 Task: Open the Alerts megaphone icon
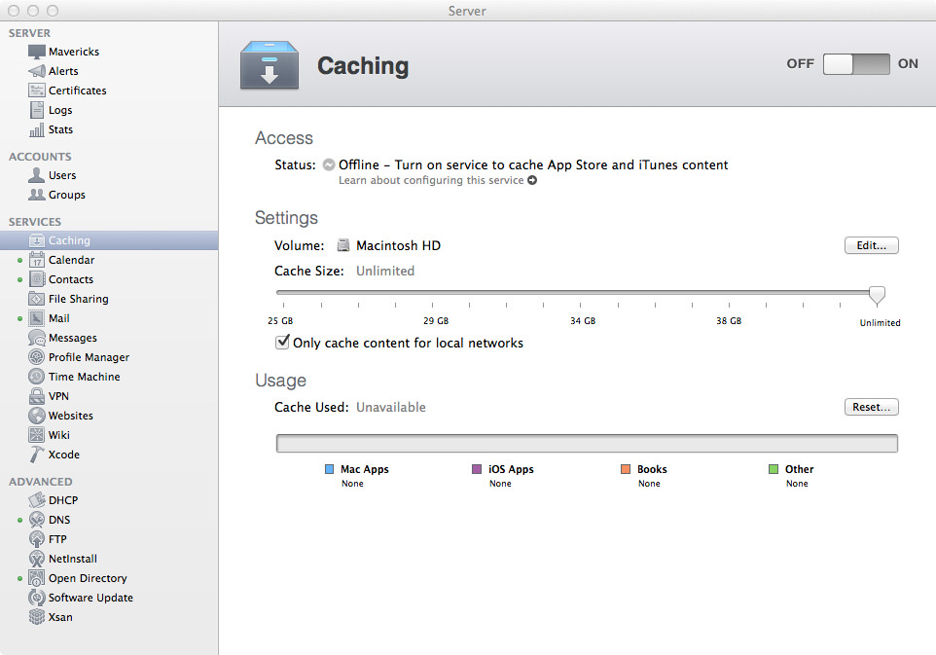(x=36, y=71)
